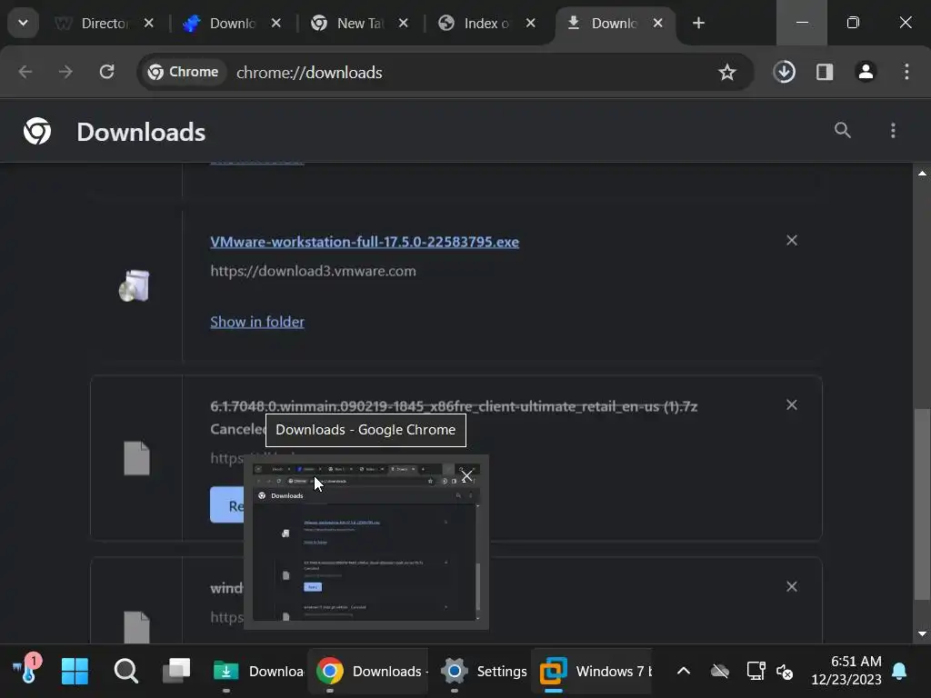
Task: Click the network status tray icon
Action: click(x=756, y=672)
